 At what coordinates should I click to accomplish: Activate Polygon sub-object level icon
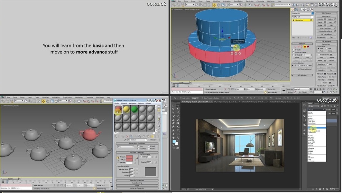(x=305, y=46)
